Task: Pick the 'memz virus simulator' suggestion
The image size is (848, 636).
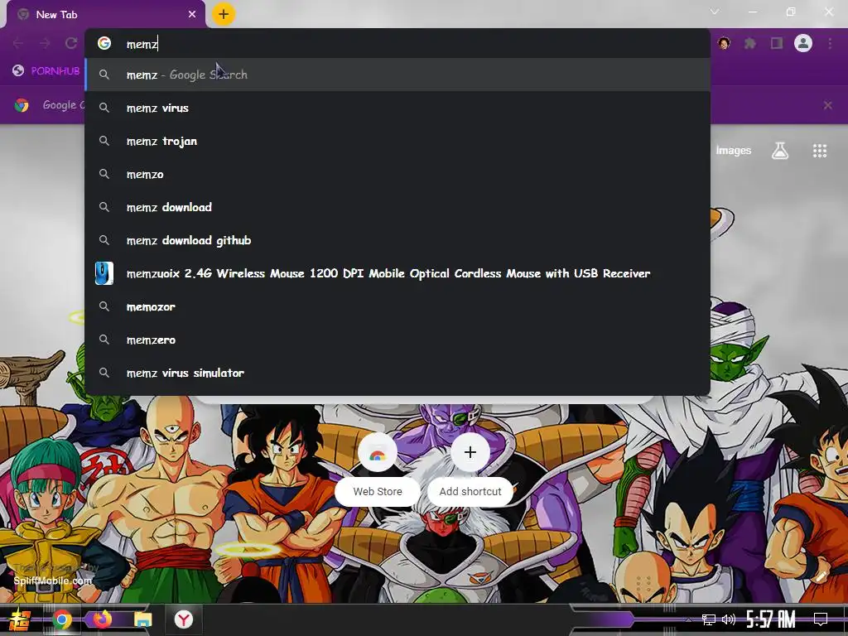Action: click(x=397, y=373)
